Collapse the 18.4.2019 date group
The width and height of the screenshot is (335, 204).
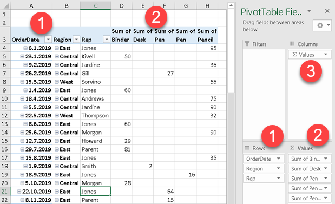tap(22, 98)
